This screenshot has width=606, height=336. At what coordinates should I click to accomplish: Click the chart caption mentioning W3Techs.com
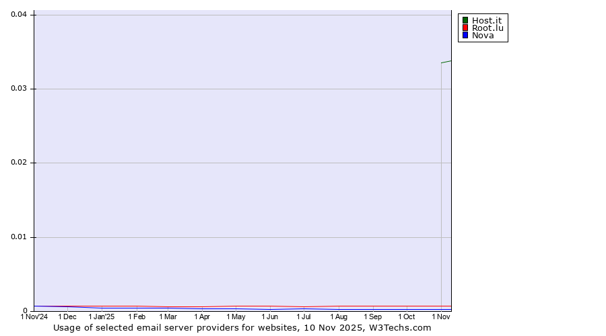(x=242, y=328)
